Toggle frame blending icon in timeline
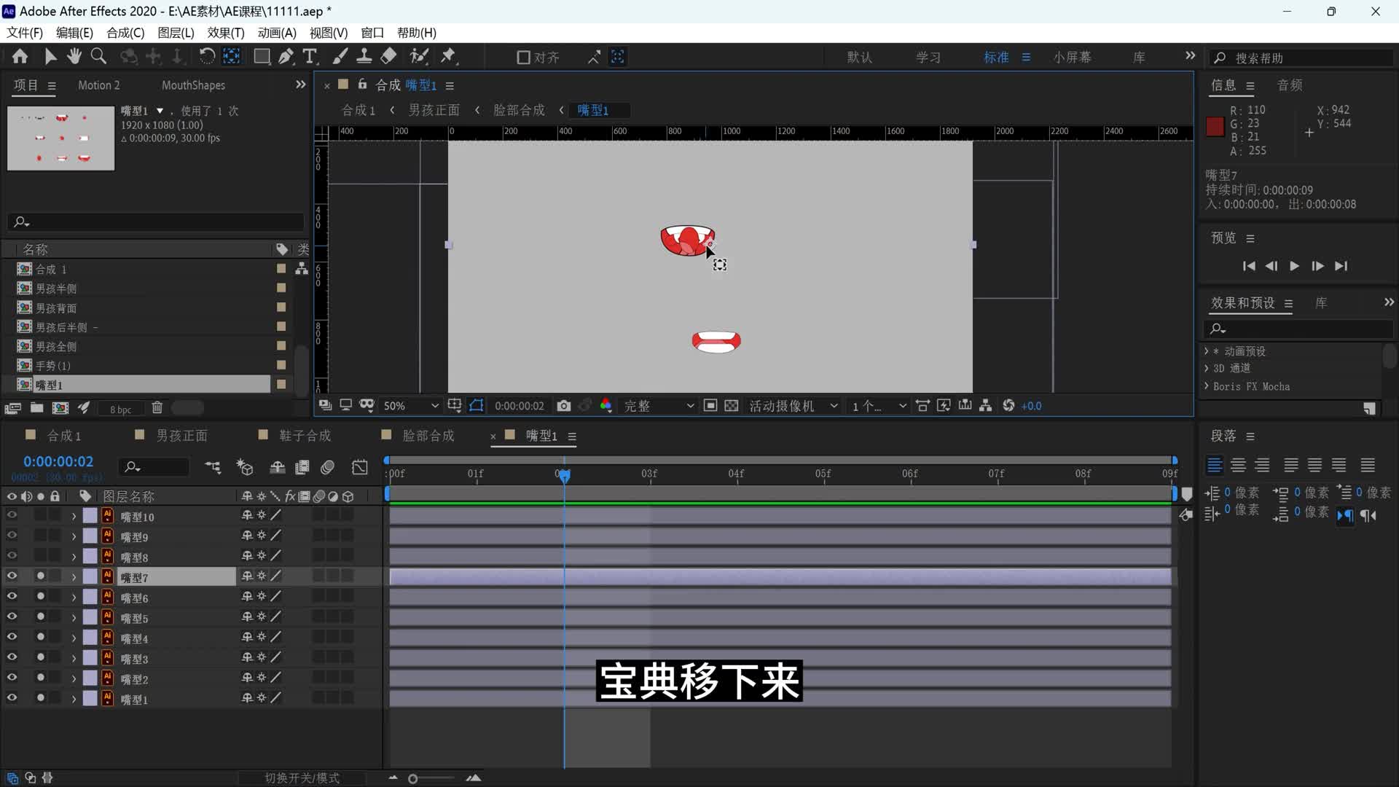Viewport: 1399px width, 787px height. 302,467
